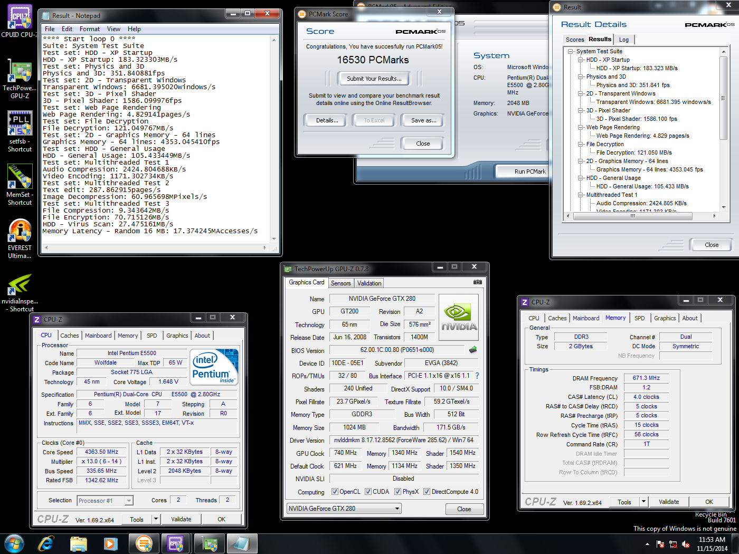Open Mainboard tab in left CPU-Z
739x554 pixels.
tap(98, 336)
